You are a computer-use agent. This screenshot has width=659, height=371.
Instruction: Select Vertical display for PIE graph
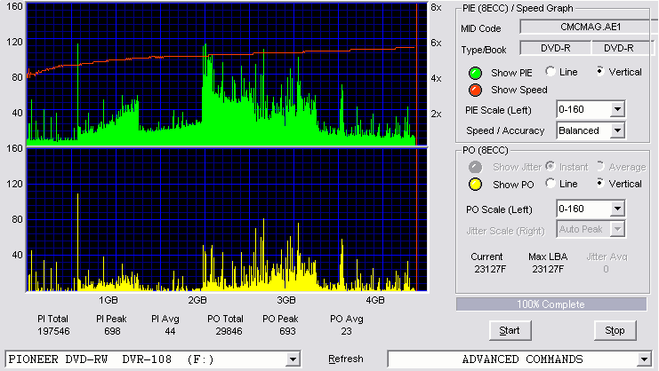pos(600,71)
